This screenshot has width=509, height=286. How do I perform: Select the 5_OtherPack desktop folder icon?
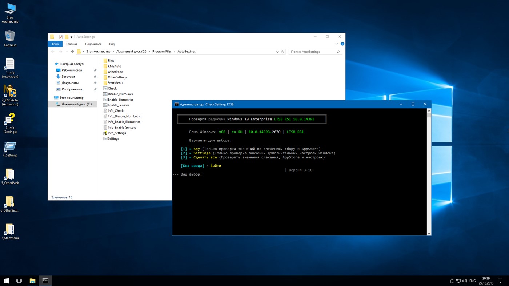[10, 177]
